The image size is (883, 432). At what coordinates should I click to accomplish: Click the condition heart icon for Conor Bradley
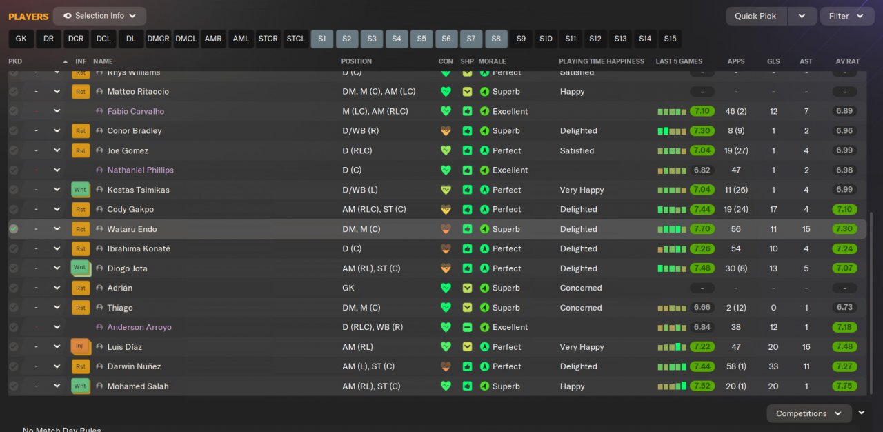click(x=446, y=130)
